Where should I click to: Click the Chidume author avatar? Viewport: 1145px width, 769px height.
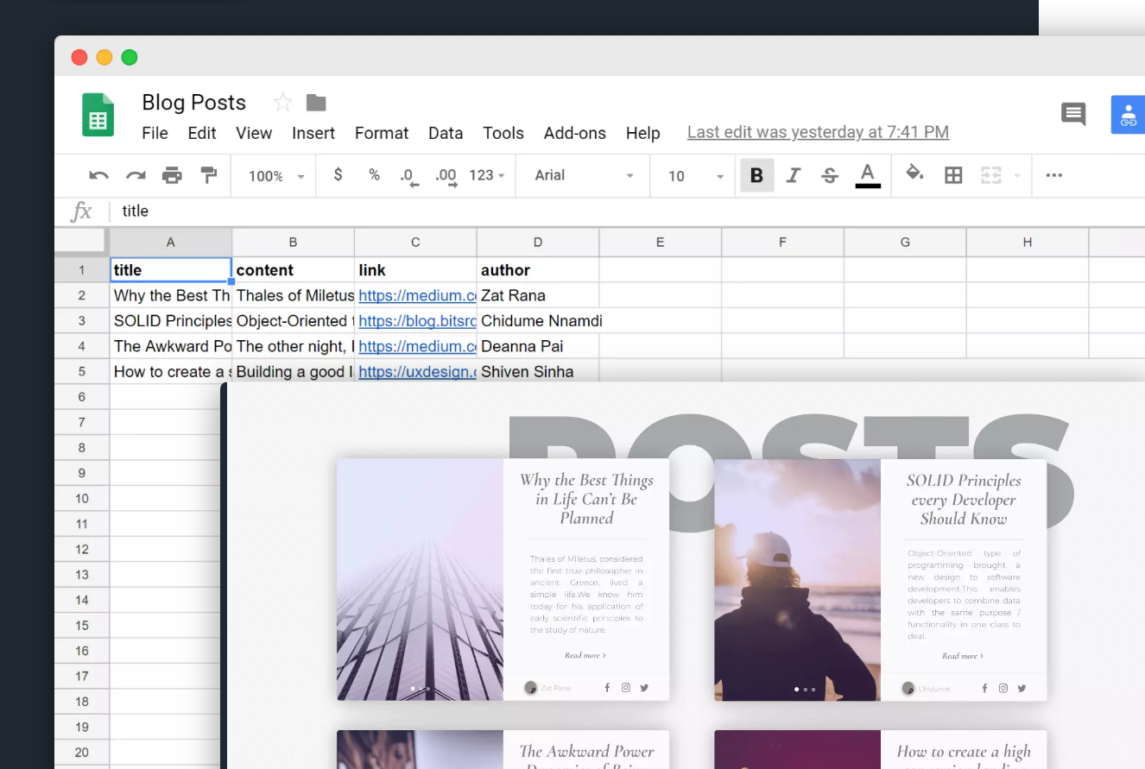coord(908,688)
